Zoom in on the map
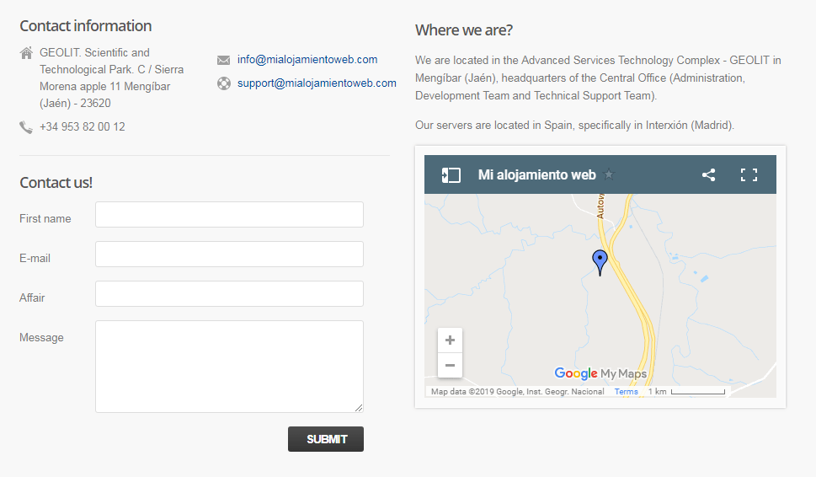 pos(451,340)
